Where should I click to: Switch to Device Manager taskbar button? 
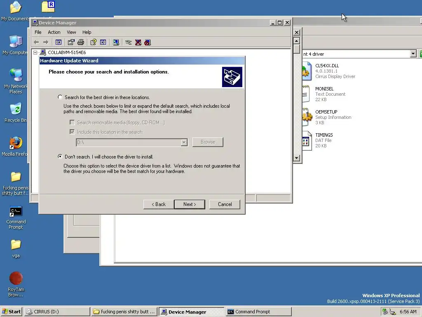(x=191, y=312)
